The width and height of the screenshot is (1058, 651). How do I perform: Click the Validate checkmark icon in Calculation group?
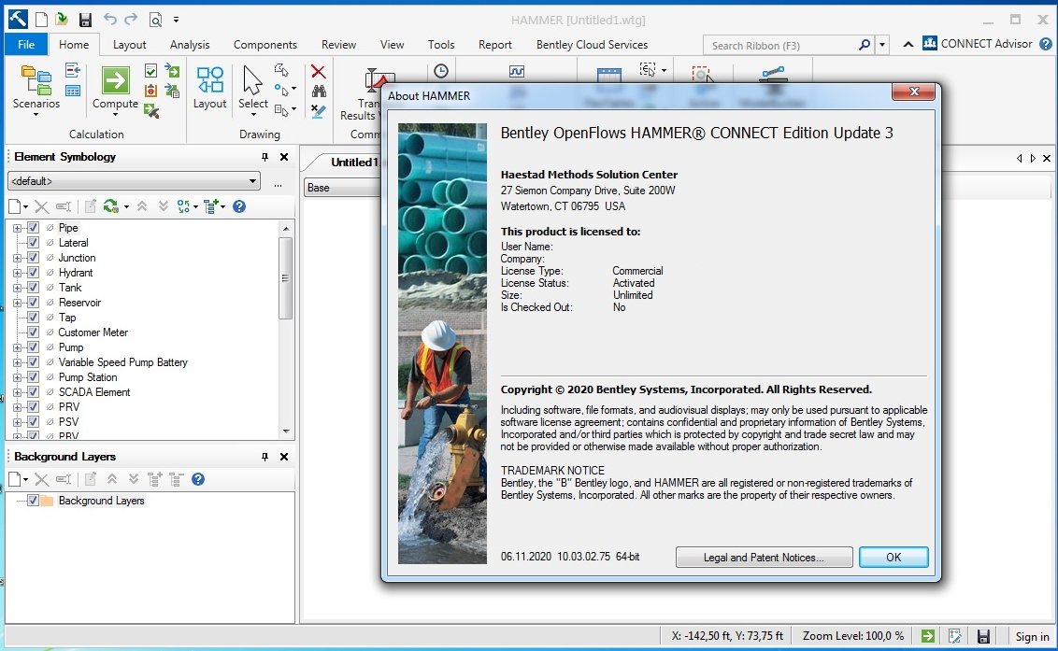pos(151,71)
